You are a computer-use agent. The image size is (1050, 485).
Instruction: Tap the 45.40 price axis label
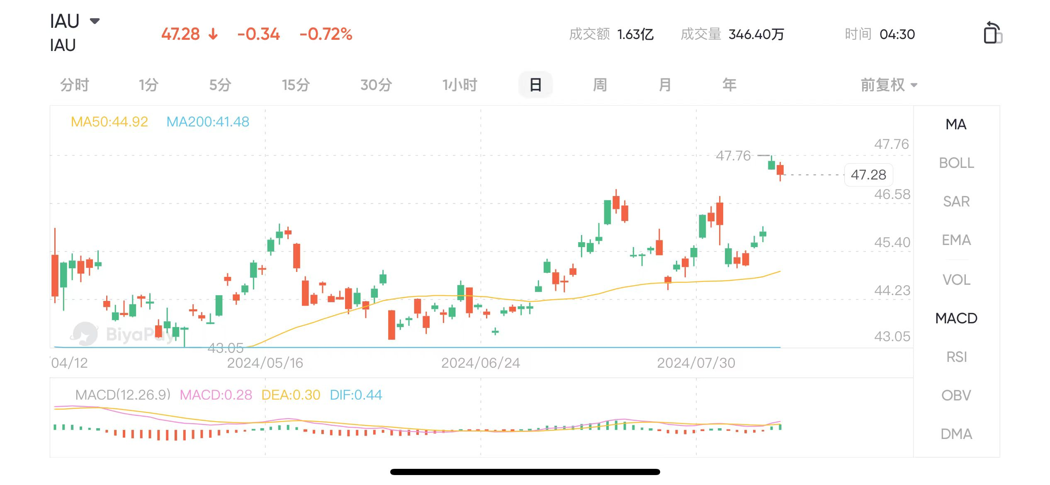tap(892, 242)
